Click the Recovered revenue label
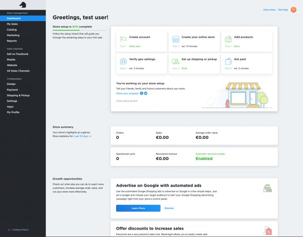 click(166, 154)
